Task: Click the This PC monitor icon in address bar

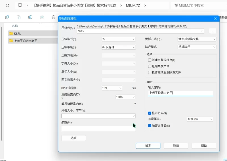Action: point(20,5)
